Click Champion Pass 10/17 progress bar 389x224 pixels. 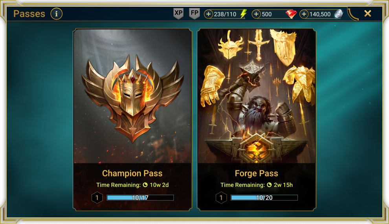tap(140, 197)
